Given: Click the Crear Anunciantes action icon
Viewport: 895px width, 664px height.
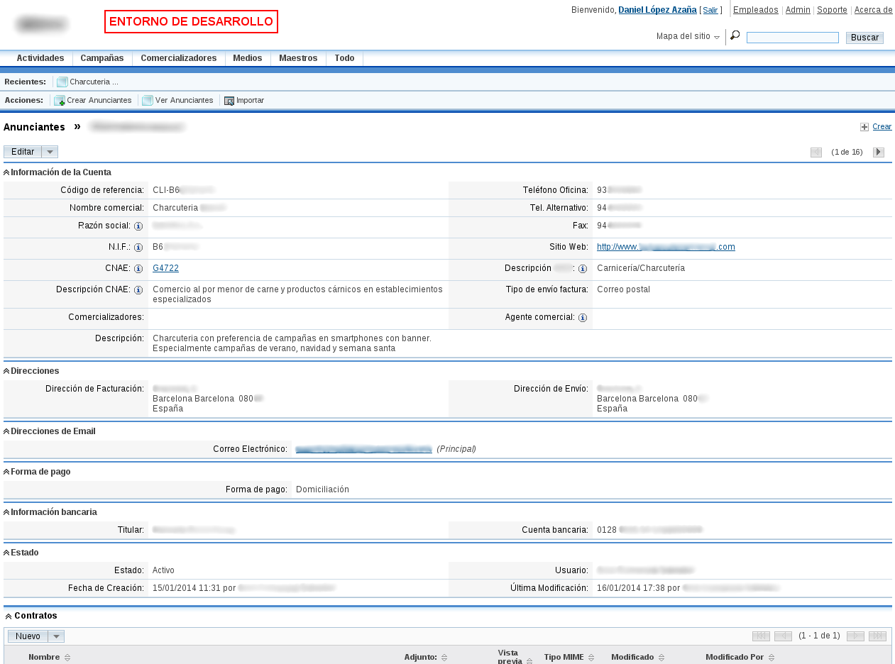Looking at the screenshot, I should click(x=60, y=100).
